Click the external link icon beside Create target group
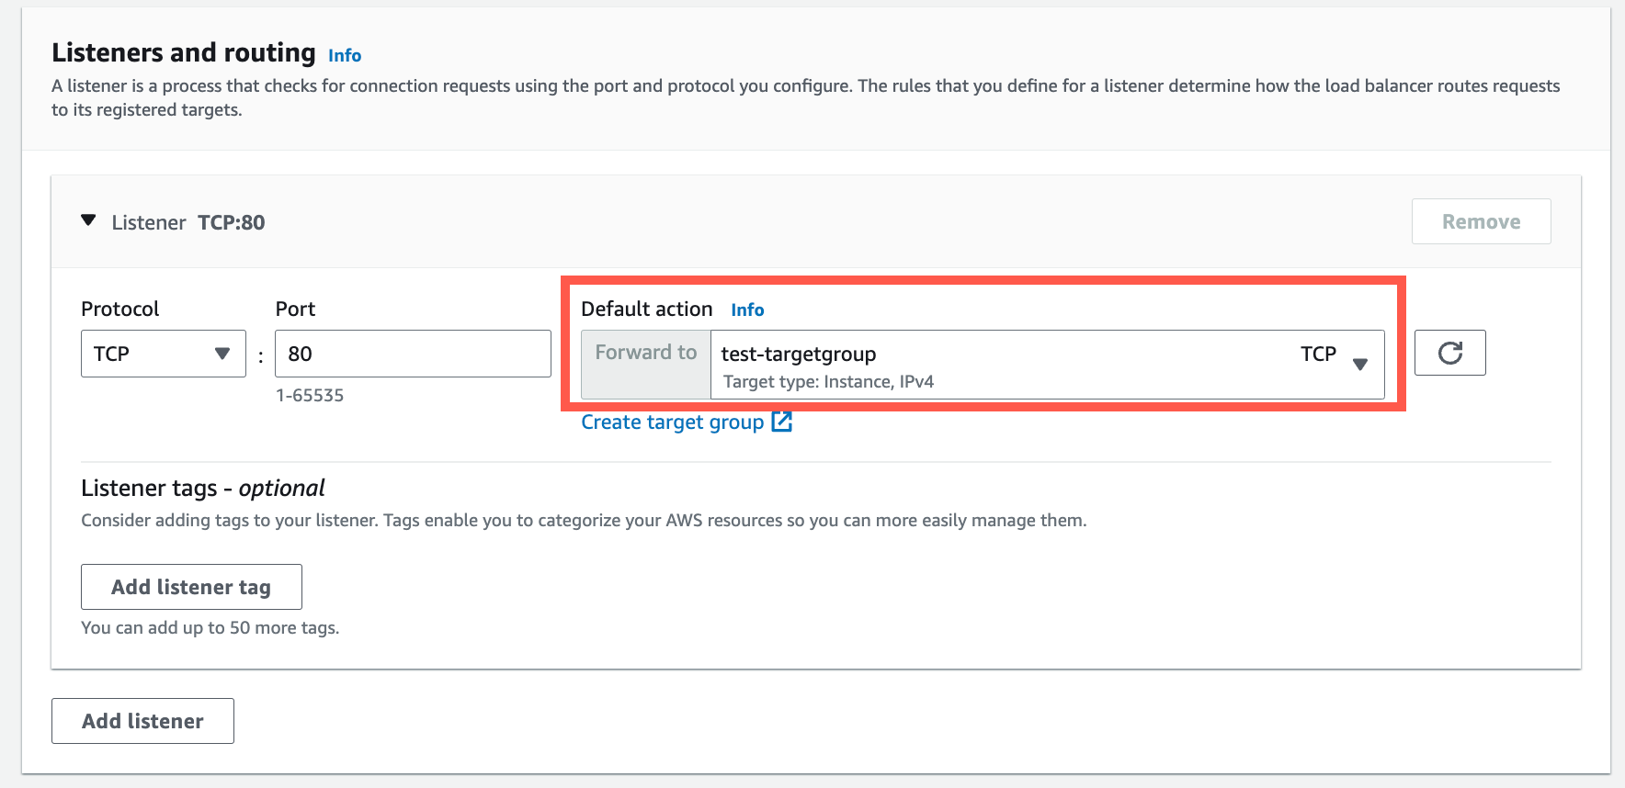 pyautogui.click(x=781, y=422)
